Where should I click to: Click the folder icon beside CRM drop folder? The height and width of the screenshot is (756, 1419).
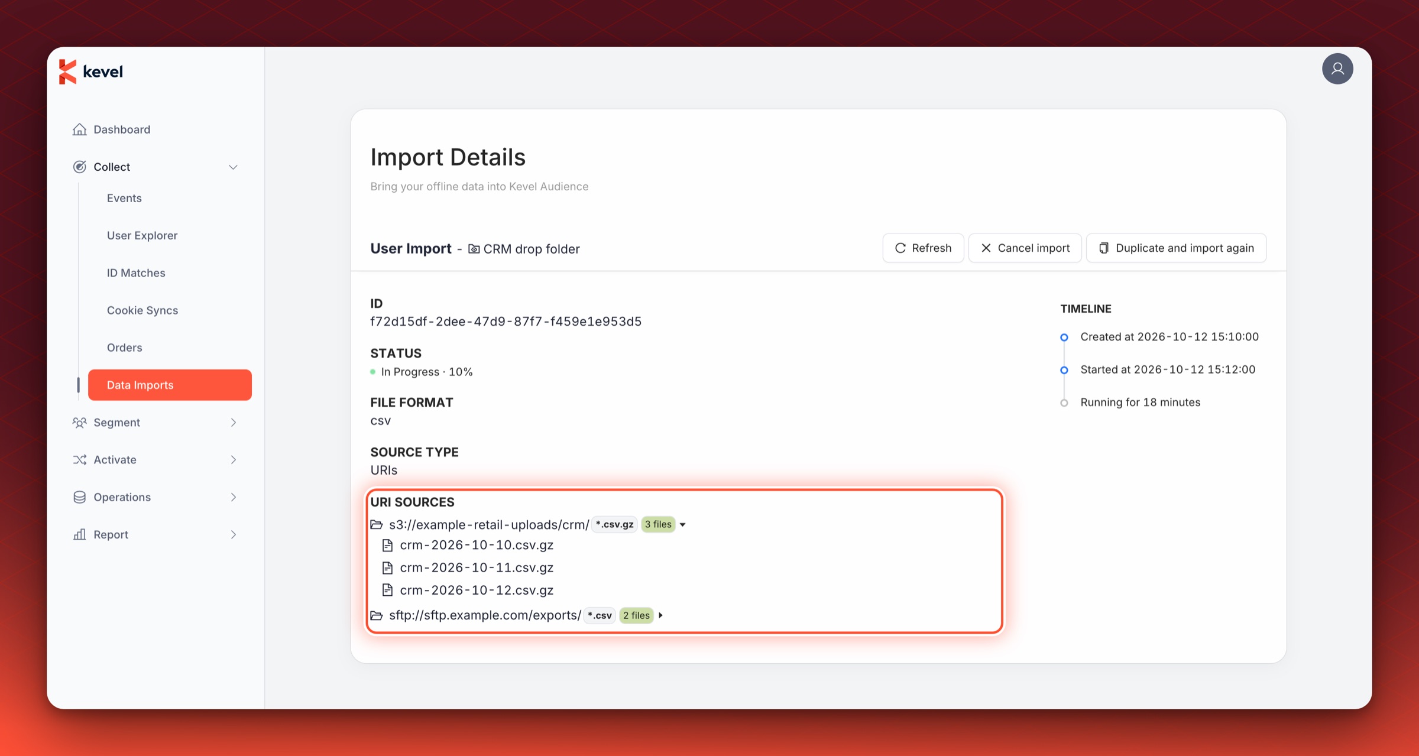(474, 249)
